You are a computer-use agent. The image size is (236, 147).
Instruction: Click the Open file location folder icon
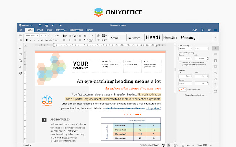pos(202,30)
